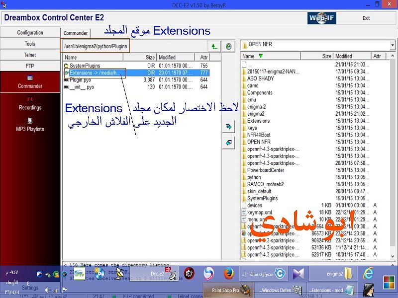Image resolution: width=398 pixels, height=298 pixels.
Task: Switch to Dcc_e2 taskbar window
Action: pos(154,274)
